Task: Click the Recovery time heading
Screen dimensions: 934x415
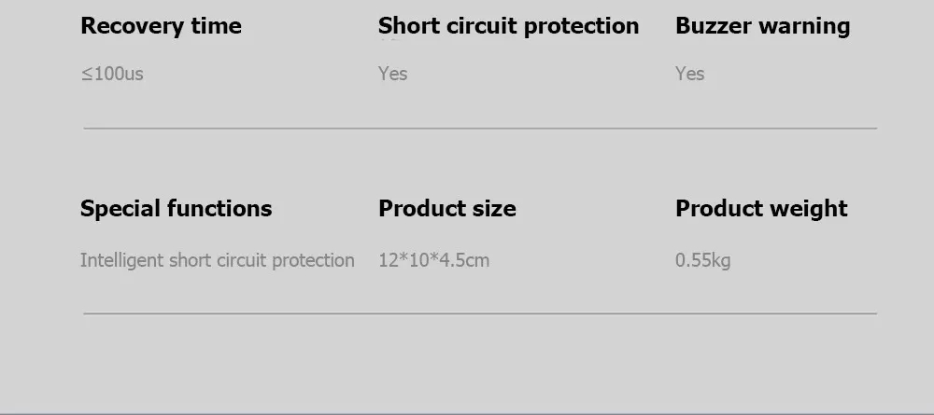Action: click(x=161, y=26)
